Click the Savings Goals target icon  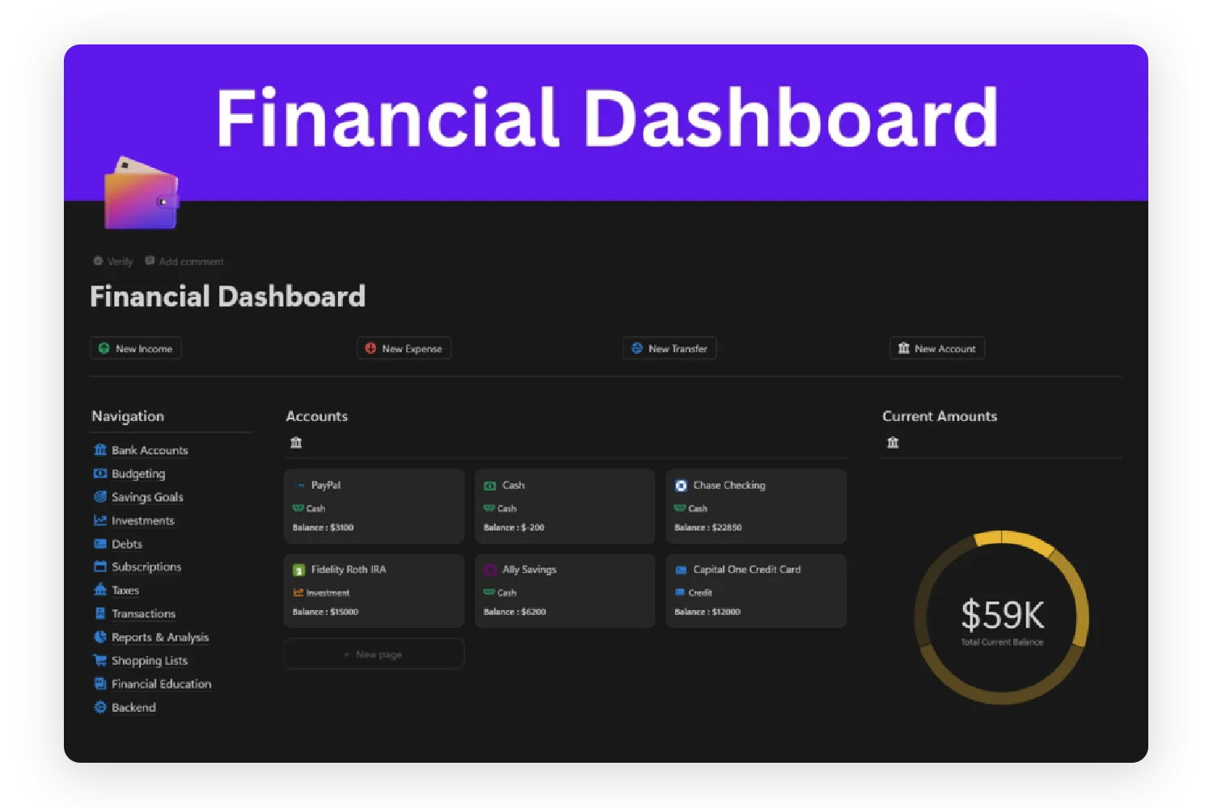click(100, 496)
